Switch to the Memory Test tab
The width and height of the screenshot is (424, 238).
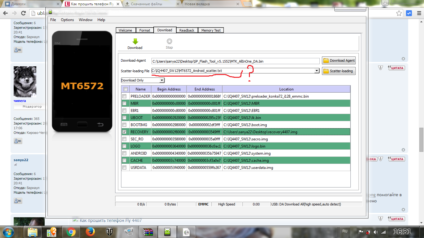(211, 30)
